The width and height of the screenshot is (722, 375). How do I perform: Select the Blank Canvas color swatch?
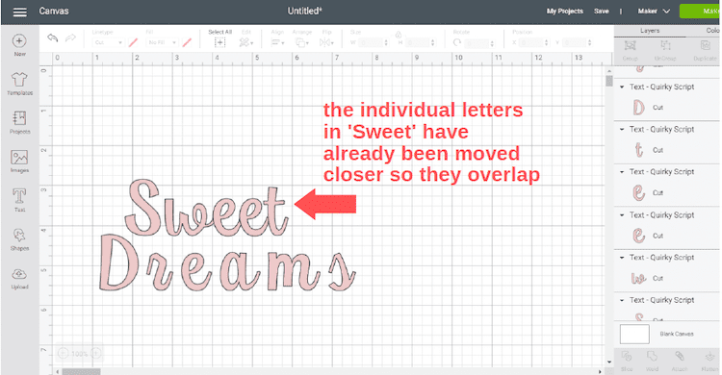[634, 334]
